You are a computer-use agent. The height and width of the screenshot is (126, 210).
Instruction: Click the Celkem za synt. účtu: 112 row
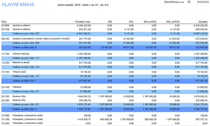[x=105, y=67]
